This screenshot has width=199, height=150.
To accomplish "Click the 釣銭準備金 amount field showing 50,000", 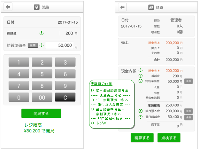I will [x=59, y=45].
